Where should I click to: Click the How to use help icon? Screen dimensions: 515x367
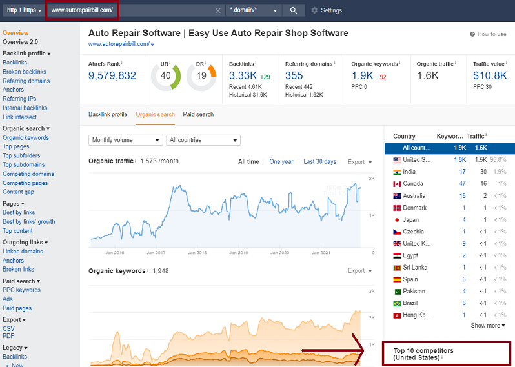tap(472, 34)
